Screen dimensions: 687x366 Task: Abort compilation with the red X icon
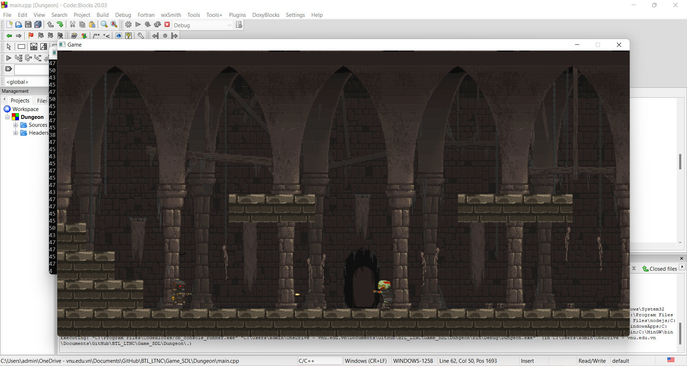167,24
